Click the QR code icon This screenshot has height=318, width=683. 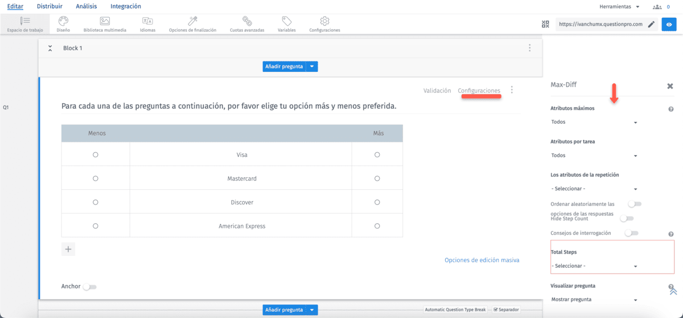click(545, 24)
